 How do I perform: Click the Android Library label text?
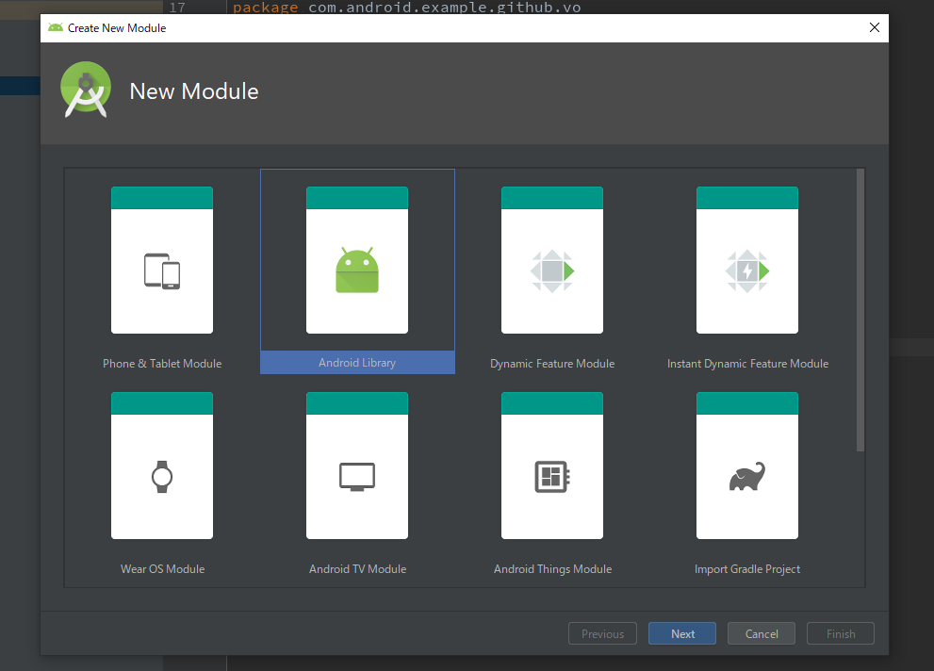coord(357,363)
